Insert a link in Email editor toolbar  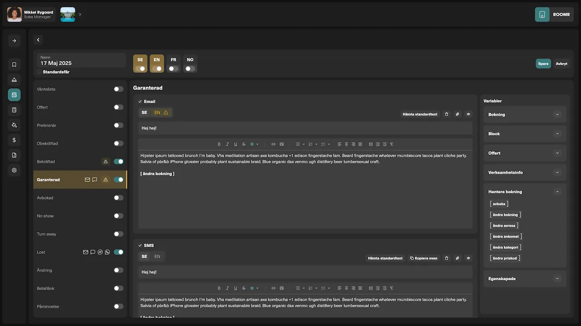(x=273, y=144)
